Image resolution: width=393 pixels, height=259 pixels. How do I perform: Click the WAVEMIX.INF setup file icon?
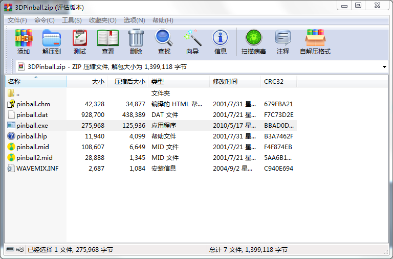11,168
